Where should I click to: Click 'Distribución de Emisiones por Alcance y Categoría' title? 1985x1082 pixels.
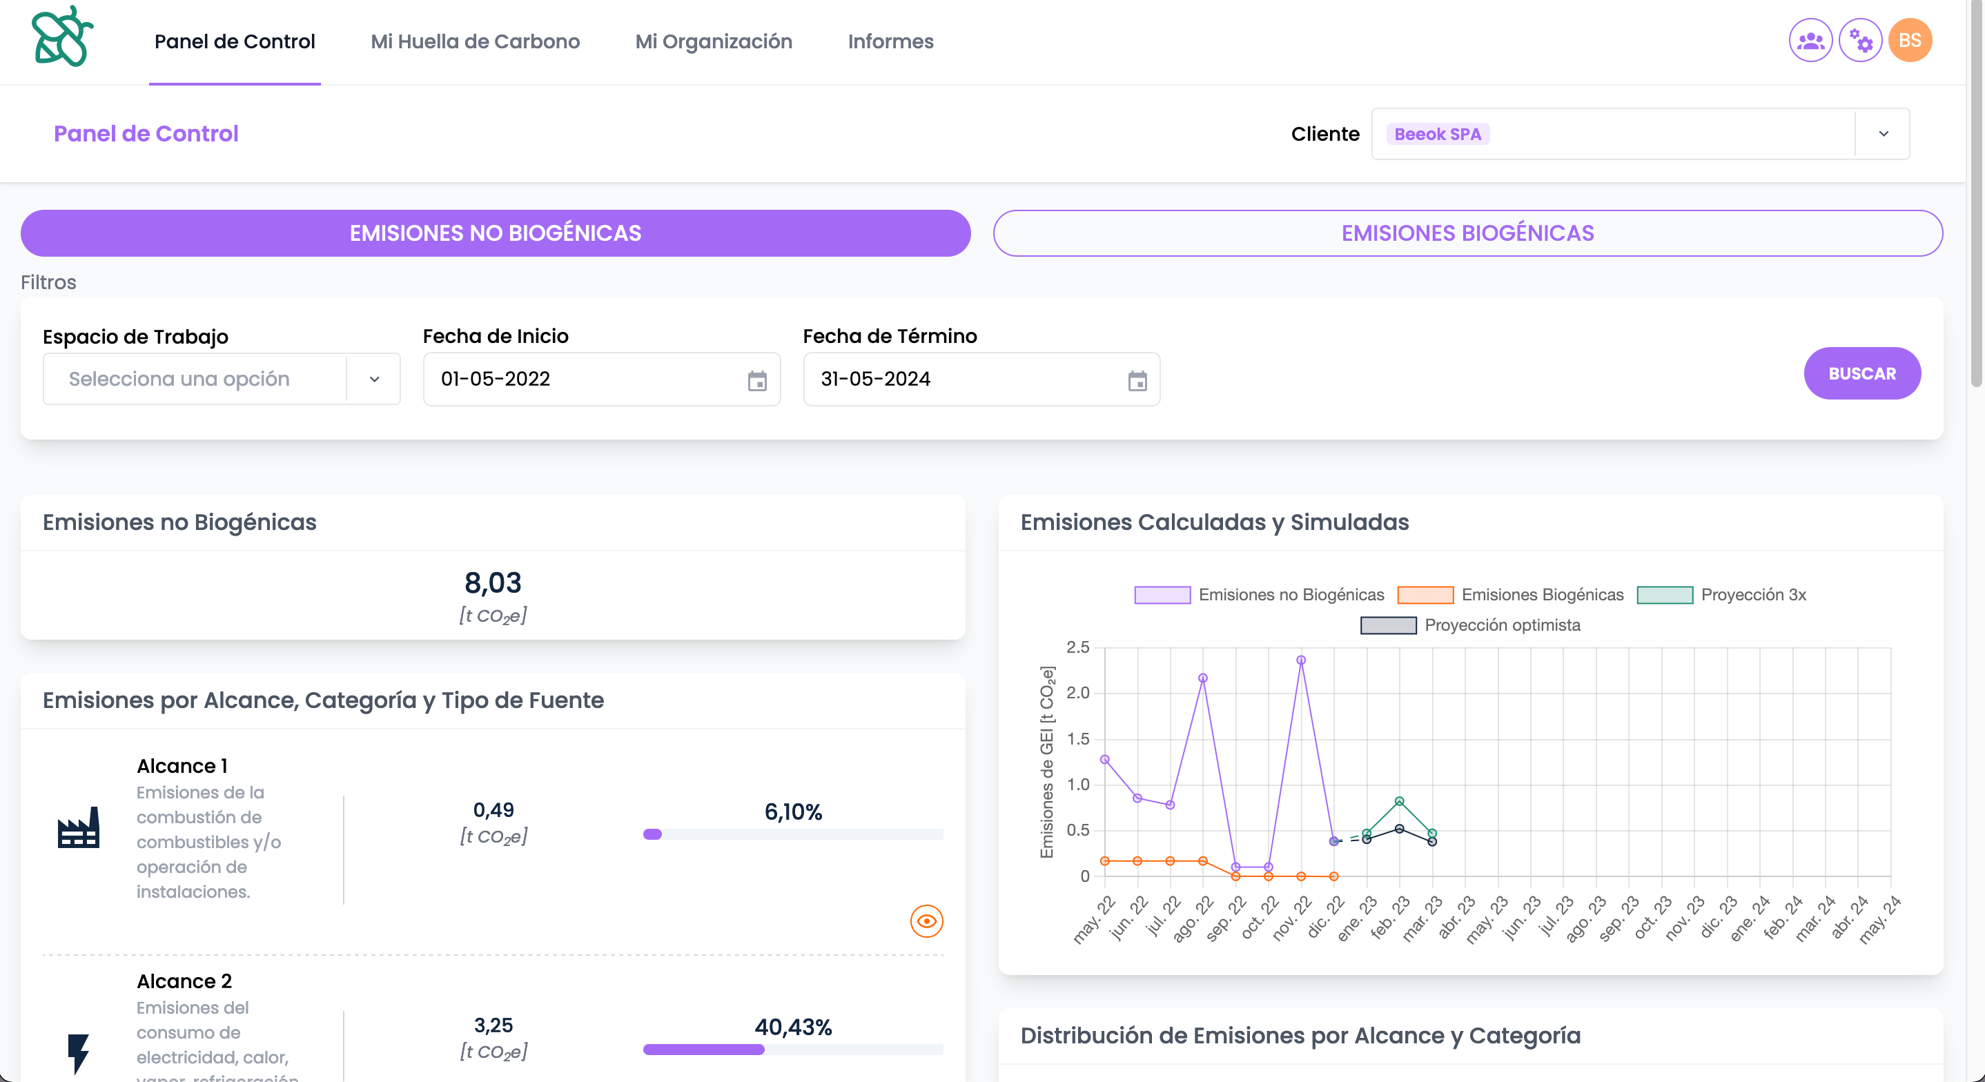pyautogui.click(x=1300, y=1035)
